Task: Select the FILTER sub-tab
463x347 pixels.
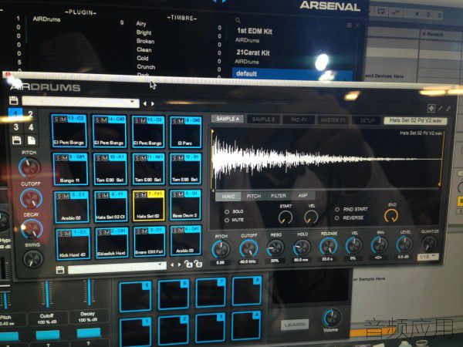Action: click(x=279, y=196)
